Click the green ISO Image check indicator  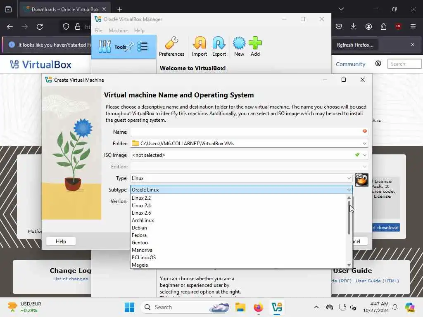(357, 155)
